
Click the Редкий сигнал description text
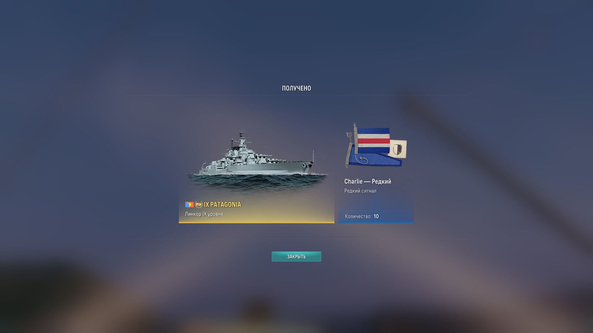coord(360,191)
